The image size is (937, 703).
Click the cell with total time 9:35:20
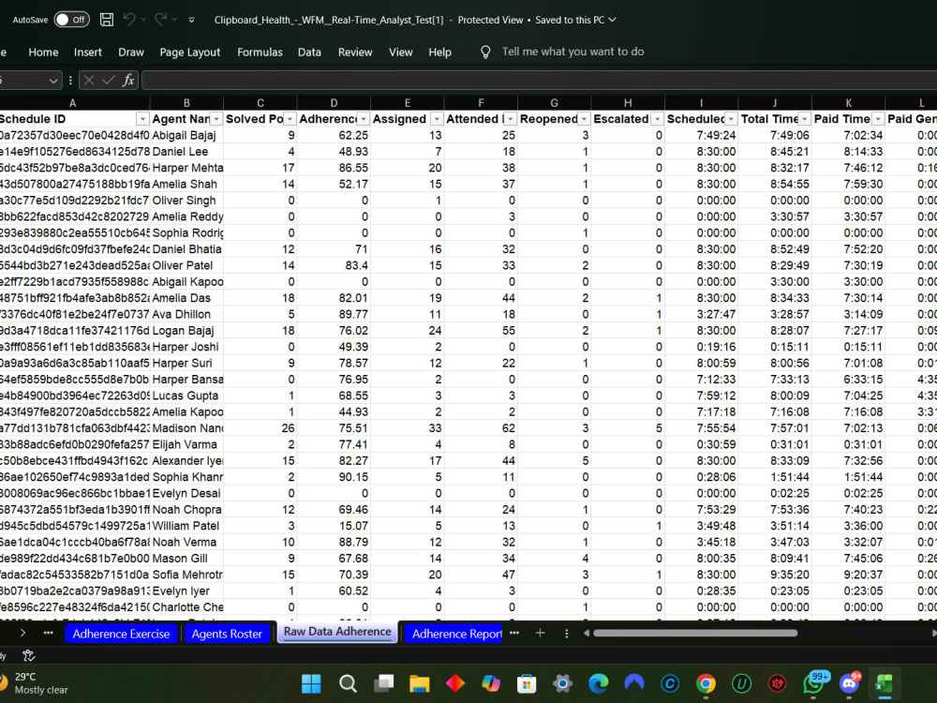775,575
